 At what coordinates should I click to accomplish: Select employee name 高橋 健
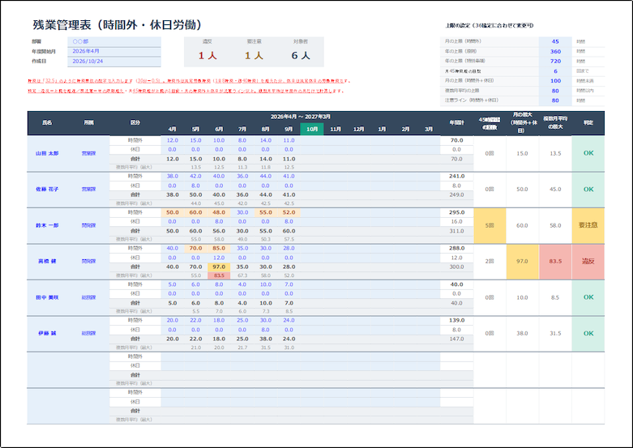(47, 261)
